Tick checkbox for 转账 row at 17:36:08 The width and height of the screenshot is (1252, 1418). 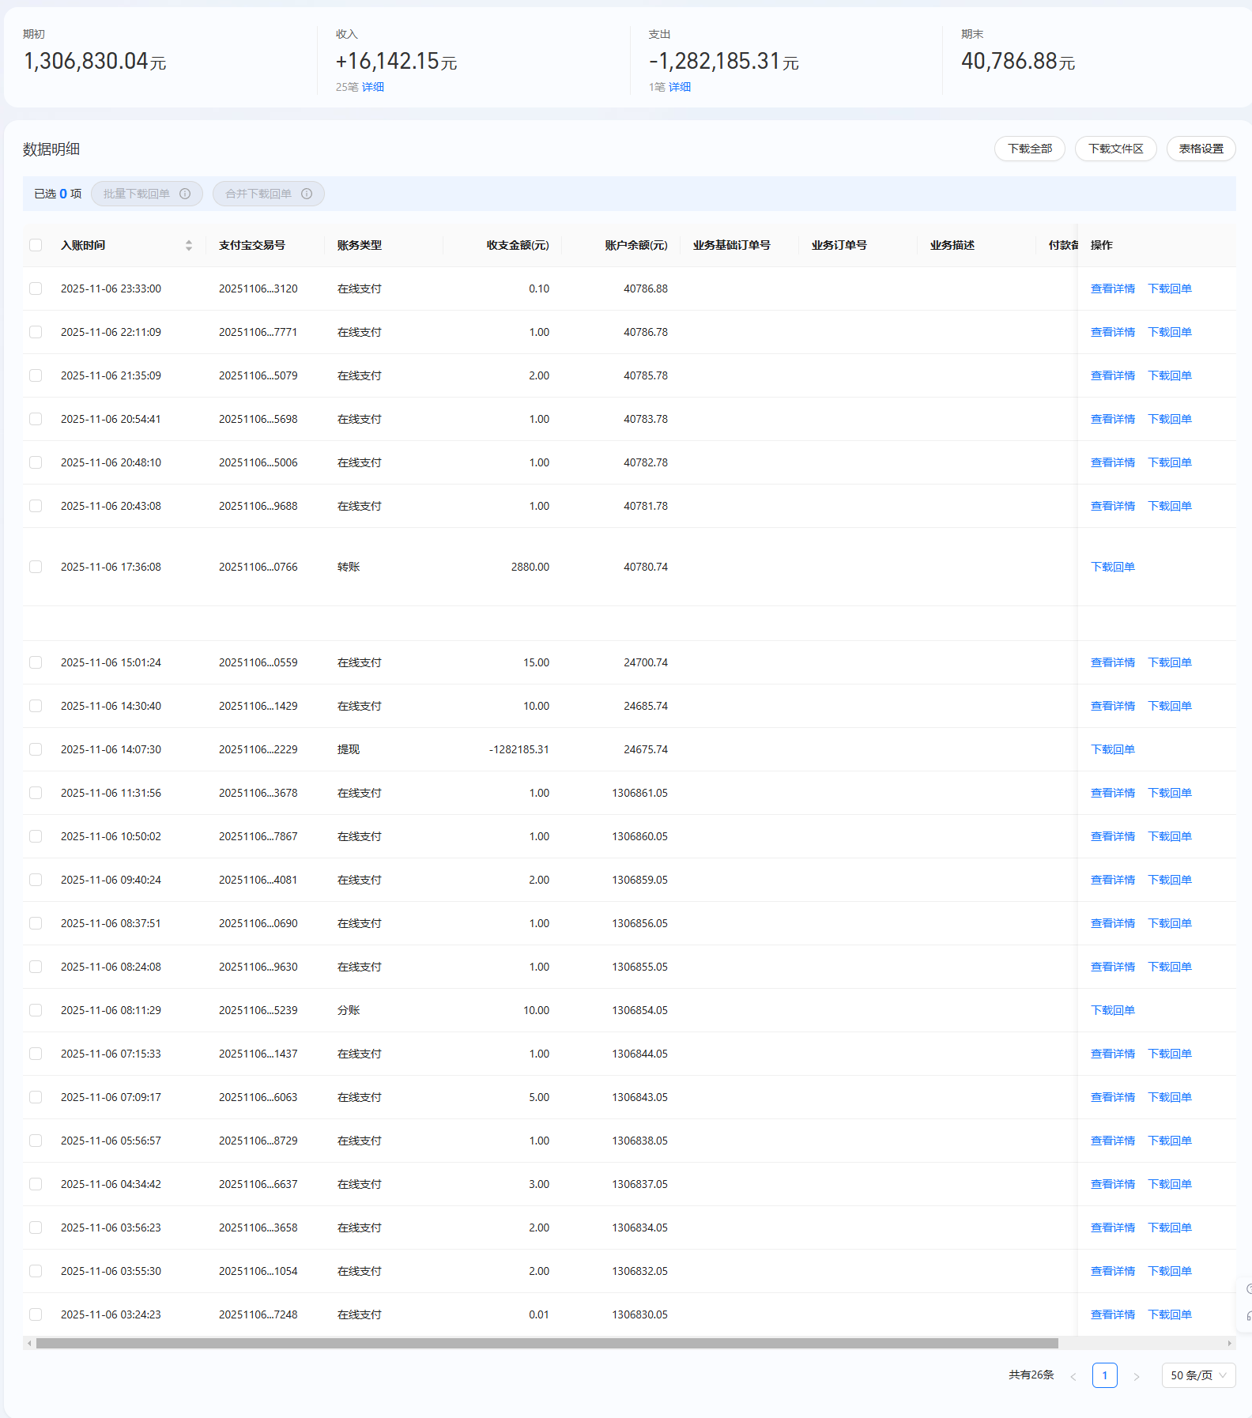tap(36, 567)
